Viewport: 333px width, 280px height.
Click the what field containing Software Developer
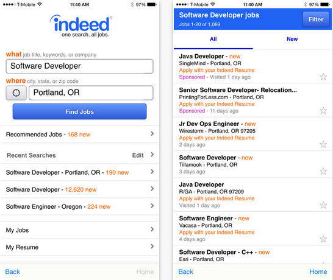coord(79,66)
